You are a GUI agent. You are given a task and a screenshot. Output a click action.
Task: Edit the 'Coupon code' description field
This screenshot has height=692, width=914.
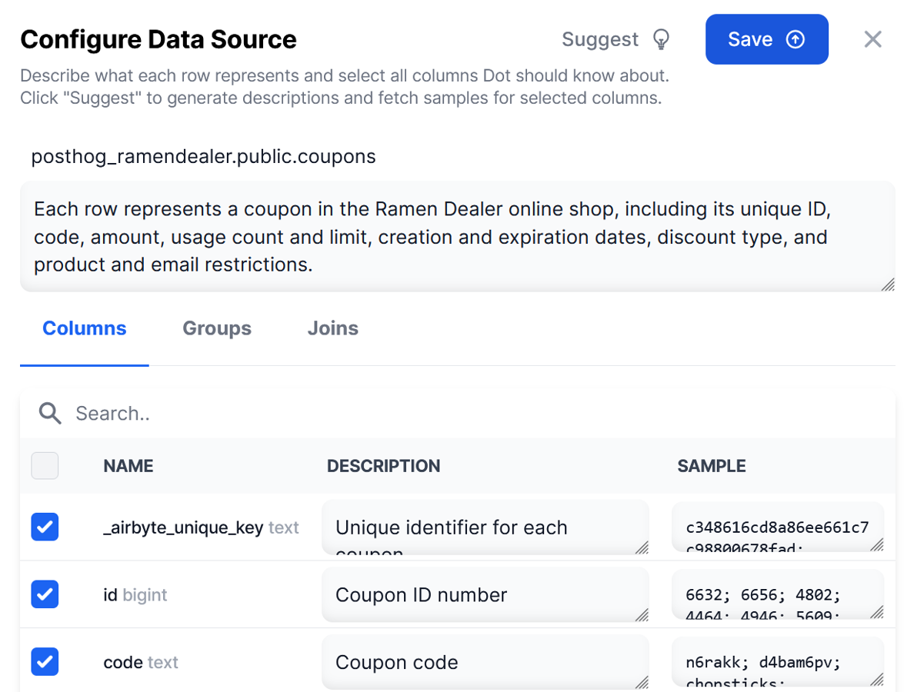click(x=485, y=661)
